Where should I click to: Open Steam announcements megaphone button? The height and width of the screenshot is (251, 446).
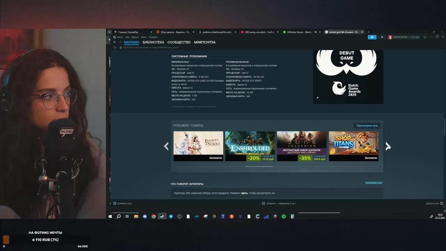372,37
